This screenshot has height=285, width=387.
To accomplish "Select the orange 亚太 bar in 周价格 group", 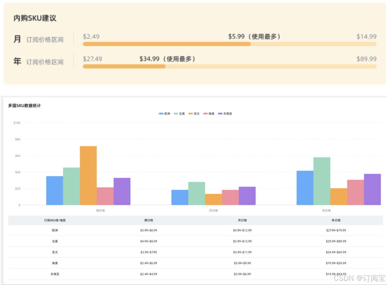I will 88,175.
